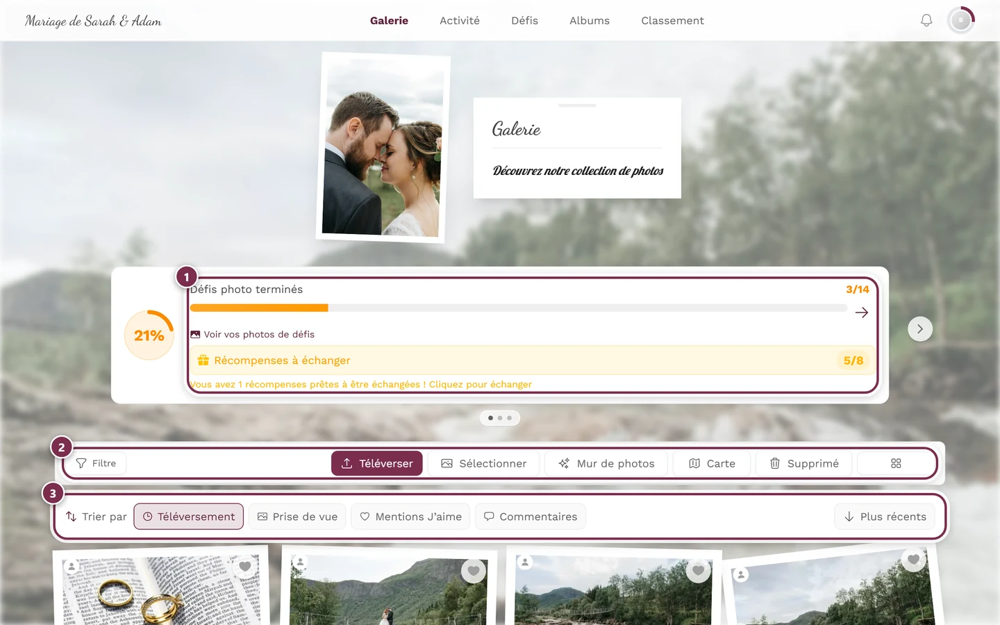
Task: Go to next carousel slide arrow
Action: click(x=920, y=329)
